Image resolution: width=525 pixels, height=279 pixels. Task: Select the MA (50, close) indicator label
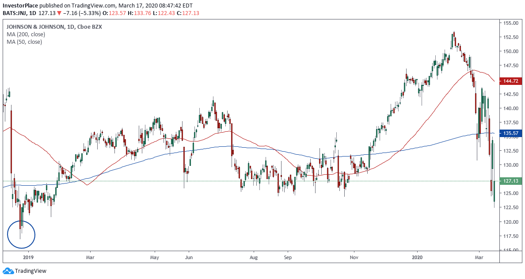tap(24, 42)
